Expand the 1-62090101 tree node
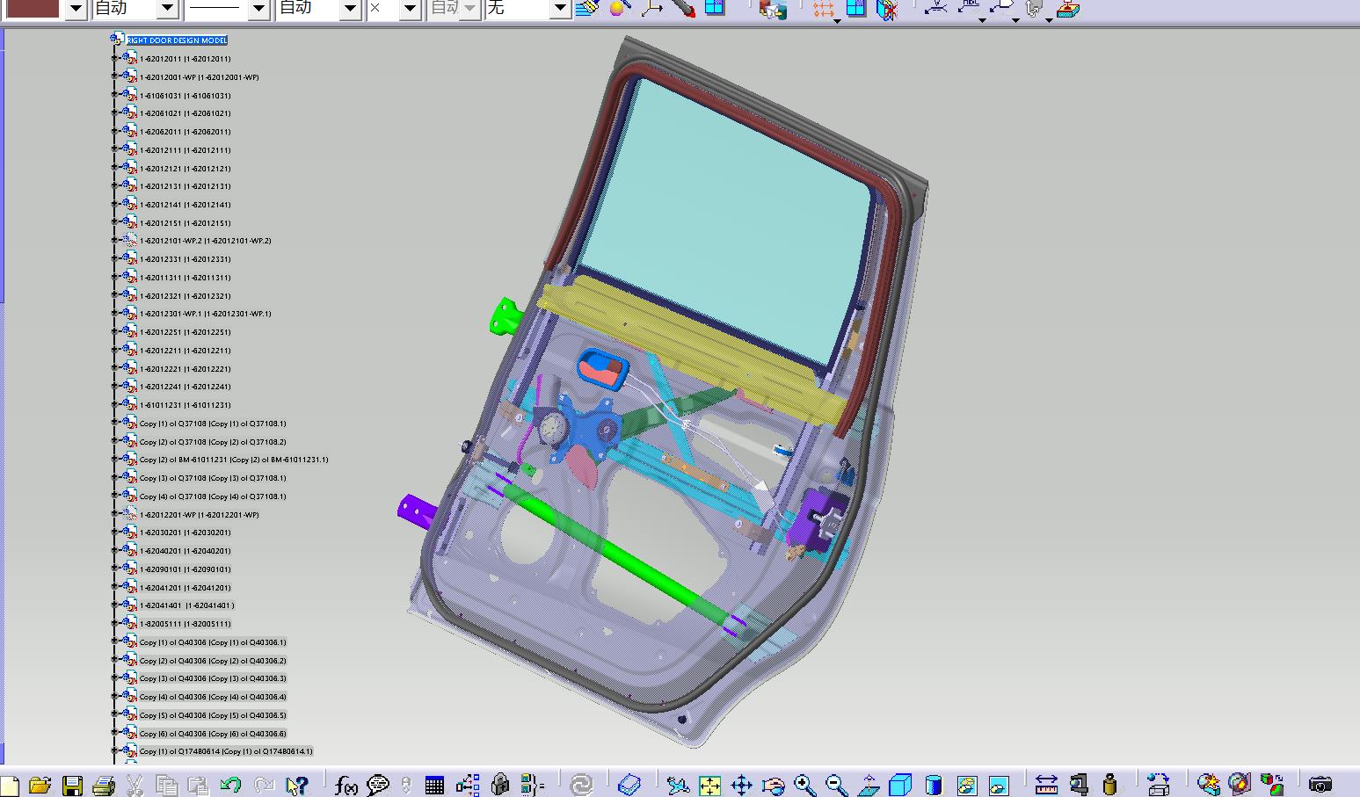Image resolution: width=1360 pixels, height=797 pixels. pos(114,569)
